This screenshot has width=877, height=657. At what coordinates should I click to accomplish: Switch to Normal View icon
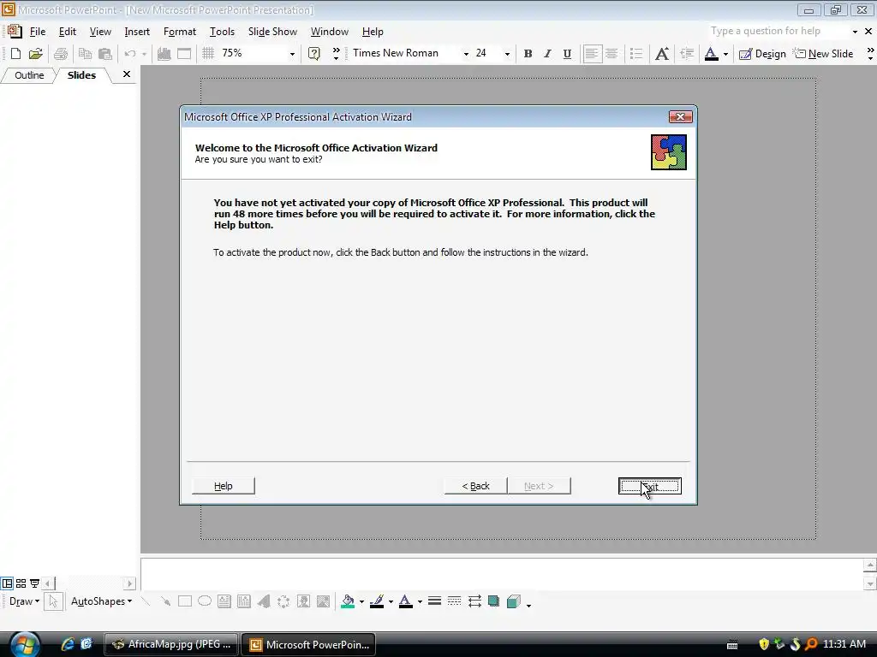pyautogui.click(x=7, y=583)
